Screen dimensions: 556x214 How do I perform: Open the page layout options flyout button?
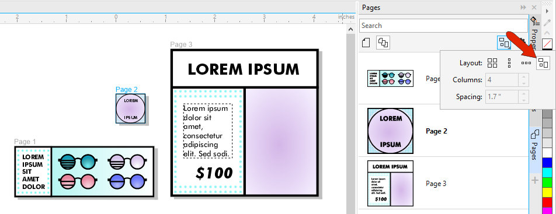pos(504,43)
